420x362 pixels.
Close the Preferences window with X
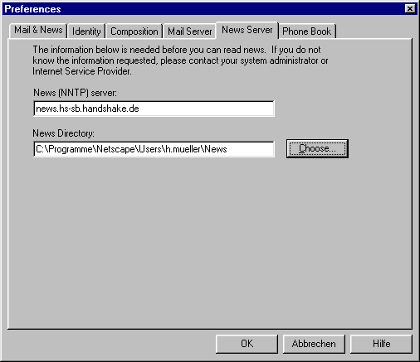(410, 9)
